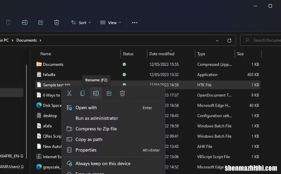Focus the Search Documents field
The image size is (281, 174).
pos(261,40)
